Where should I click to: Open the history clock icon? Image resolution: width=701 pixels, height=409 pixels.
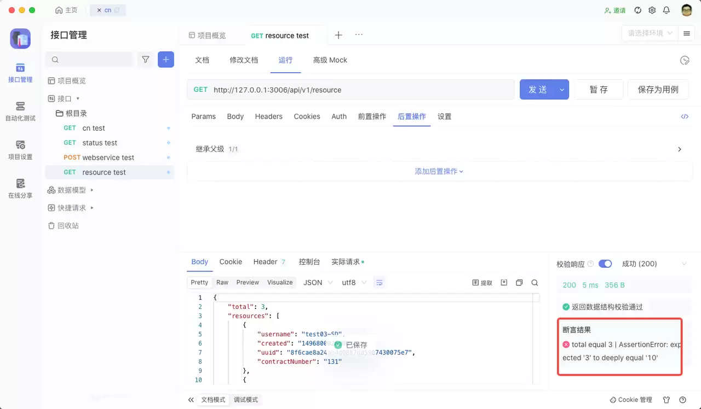685,60
